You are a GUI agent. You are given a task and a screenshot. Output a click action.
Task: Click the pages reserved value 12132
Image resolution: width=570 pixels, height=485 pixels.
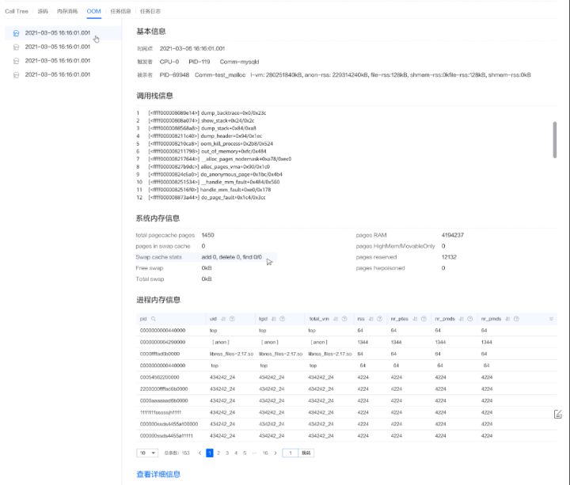(x=449, y=257)
